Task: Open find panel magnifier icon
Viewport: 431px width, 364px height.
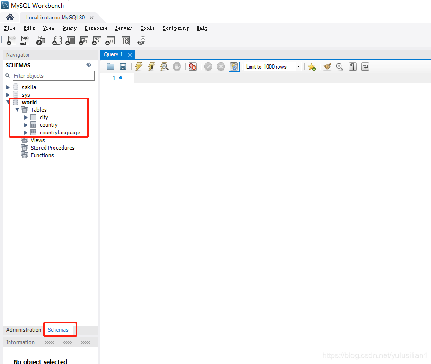Action: point(340,66)
